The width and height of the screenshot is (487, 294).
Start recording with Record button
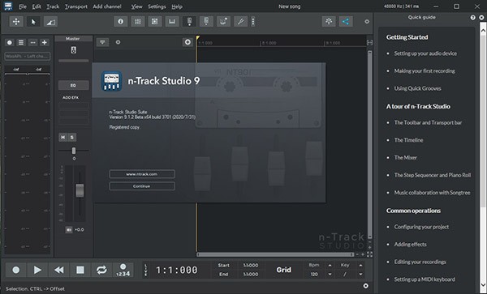pos(16,271)
